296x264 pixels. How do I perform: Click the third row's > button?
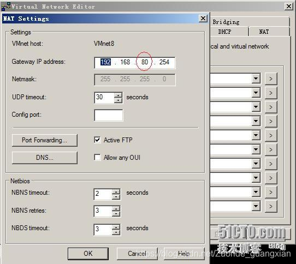[x=271, y=107]
